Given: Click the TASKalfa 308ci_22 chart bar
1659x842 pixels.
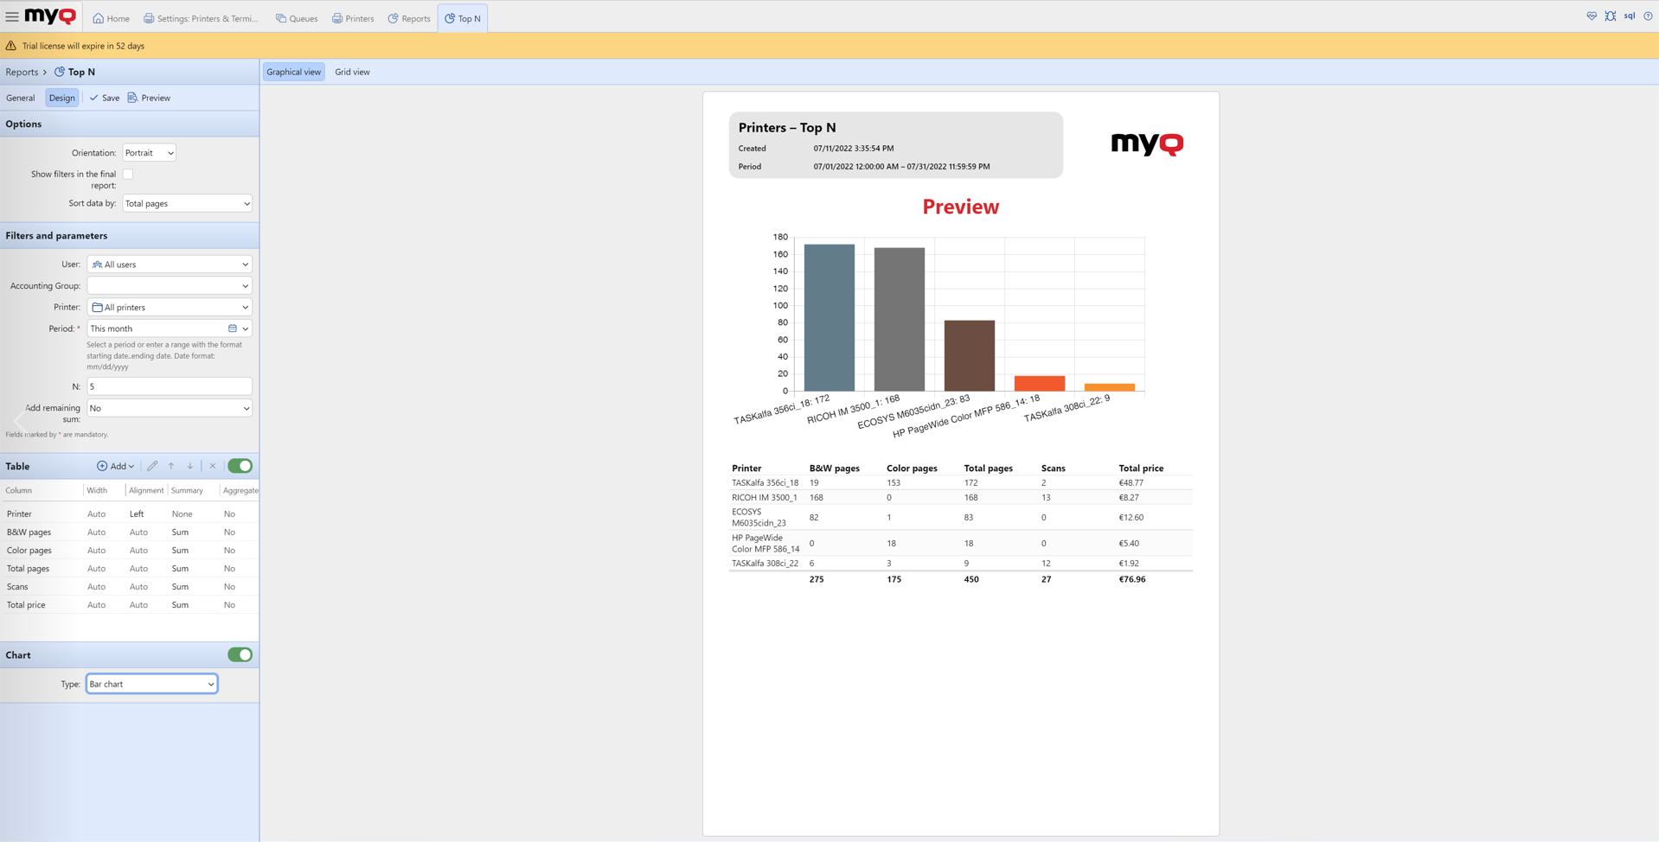Looking at the screenshot, I should (1110, 387).
